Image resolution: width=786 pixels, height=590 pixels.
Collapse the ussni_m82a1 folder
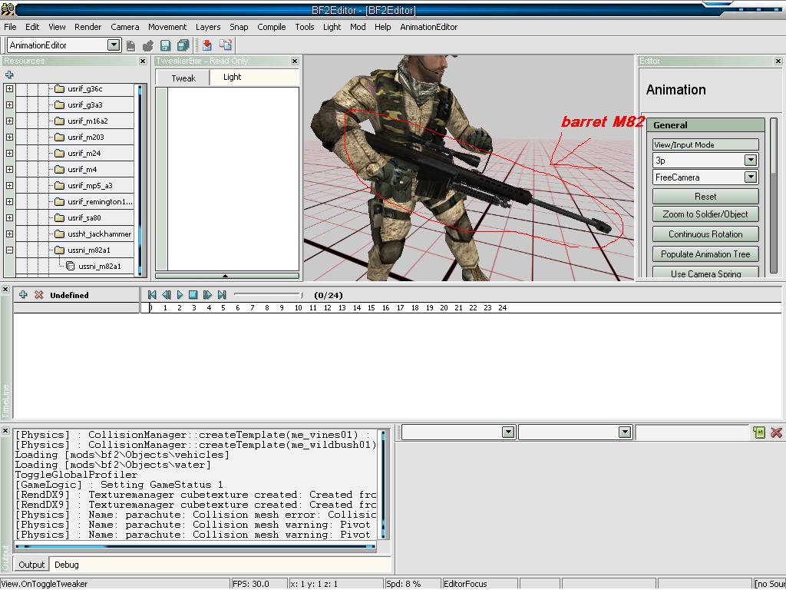(x=9, y=250)
